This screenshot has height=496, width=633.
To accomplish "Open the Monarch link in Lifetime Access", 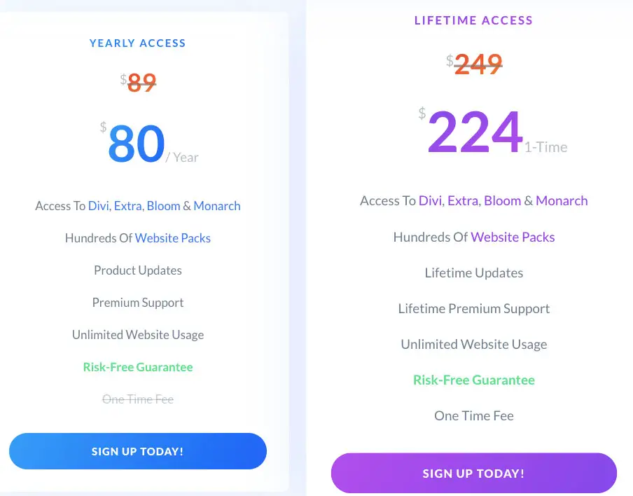I will click(562, 200).
